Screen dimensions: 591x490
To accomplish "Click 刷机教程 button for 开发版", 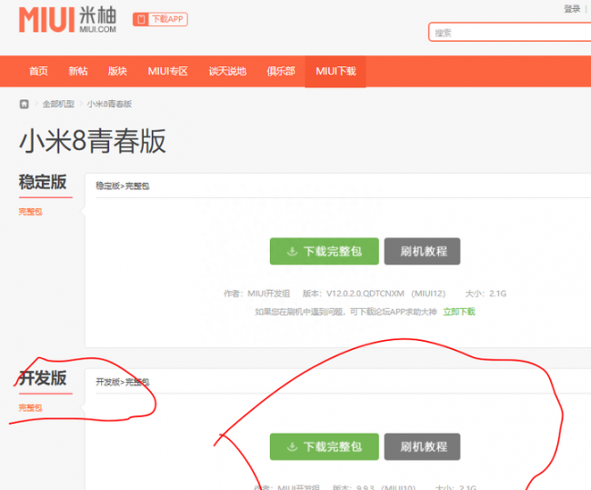I will [422, 446].
